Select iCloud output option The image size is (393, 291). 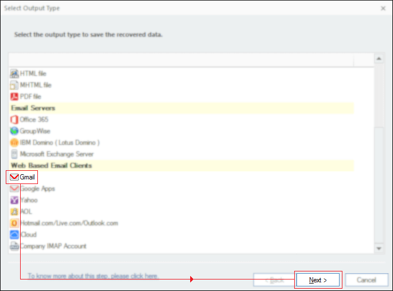pyautogui.click(x=29, y=235)
